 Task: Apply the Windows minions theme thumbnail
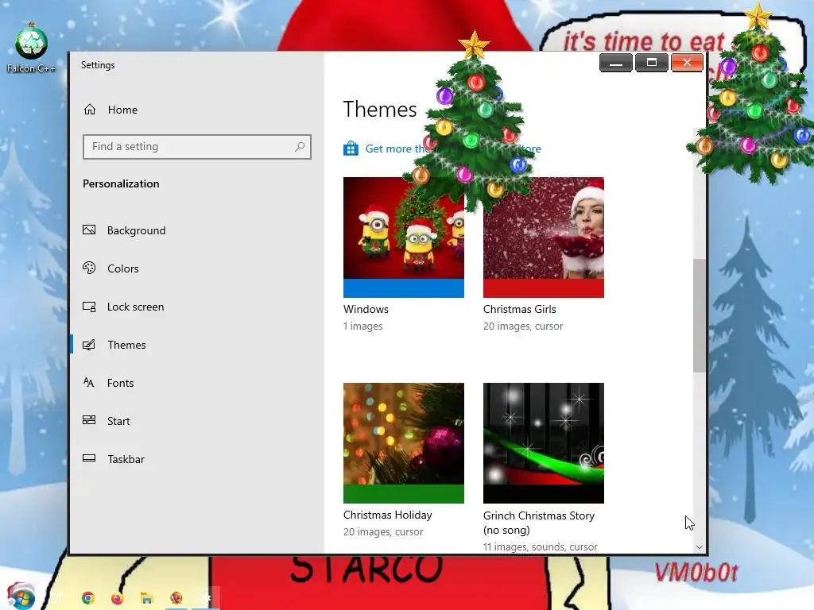tap(403, 237)
